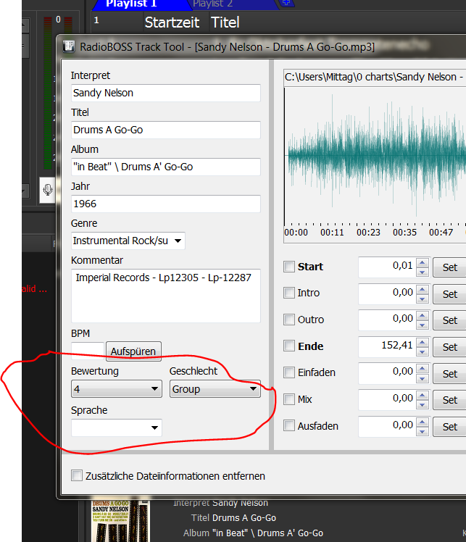Image resolution: width=466 pixels, height=542 pixels.
Task: Click Aufspüren to detect BPM
Action: click(x=133, y=351)
